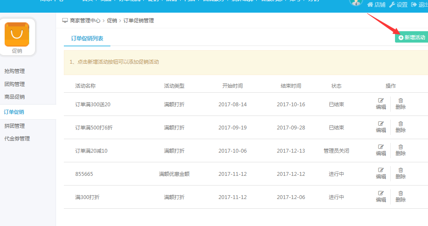Edit the 订单满20减10 promotion
The image size is (428, 226).
coord(381,150)
